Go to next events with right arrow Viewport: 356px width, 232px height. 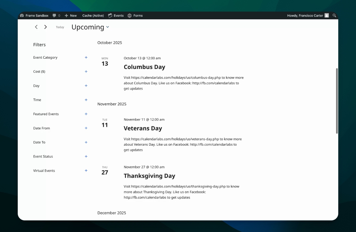(x=45, y=27)
